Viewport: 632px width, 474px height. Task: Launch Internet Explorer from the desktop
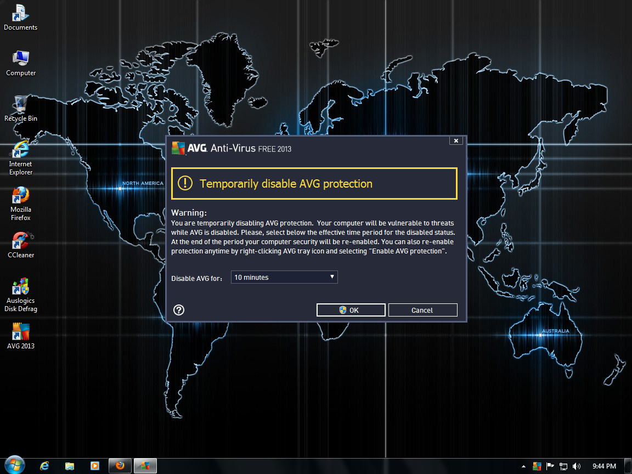[x=20, y=158]
